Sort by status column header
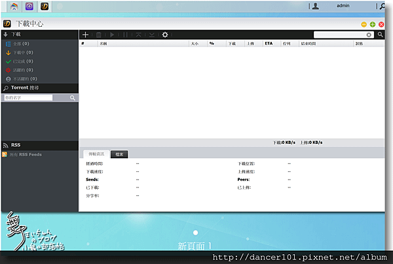The image size is (393, 264). pyautogui.click(x=368, y=44)
